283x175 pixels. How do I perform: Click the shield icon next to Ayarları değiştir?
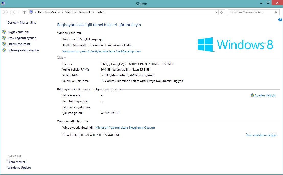[253, 95]
